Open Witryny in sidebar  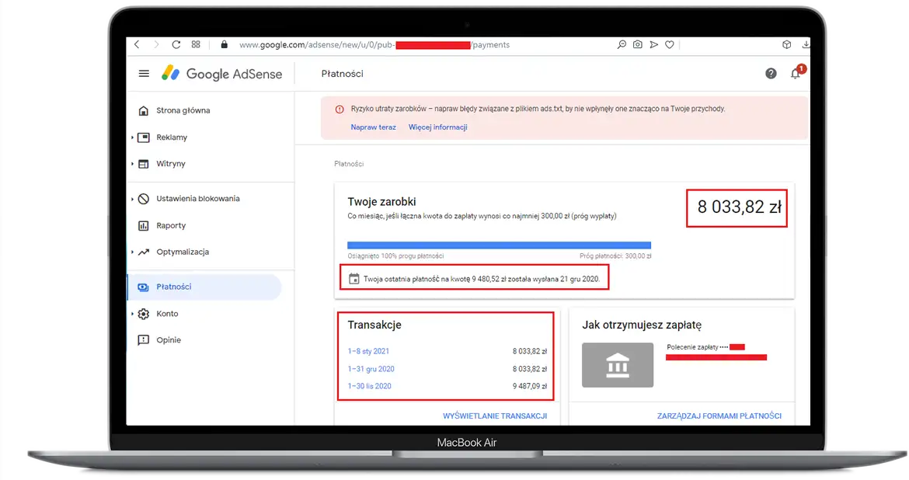[171, 164]
